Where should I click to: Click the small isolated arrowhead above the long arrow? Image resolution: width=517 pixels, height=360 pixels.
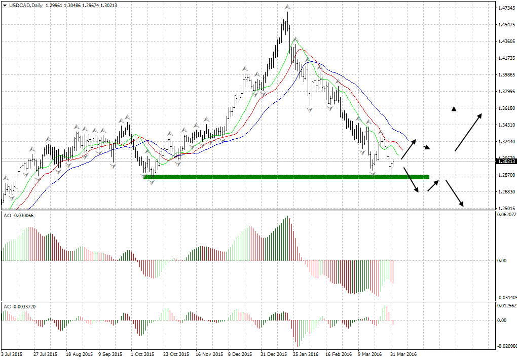[454, 108]
